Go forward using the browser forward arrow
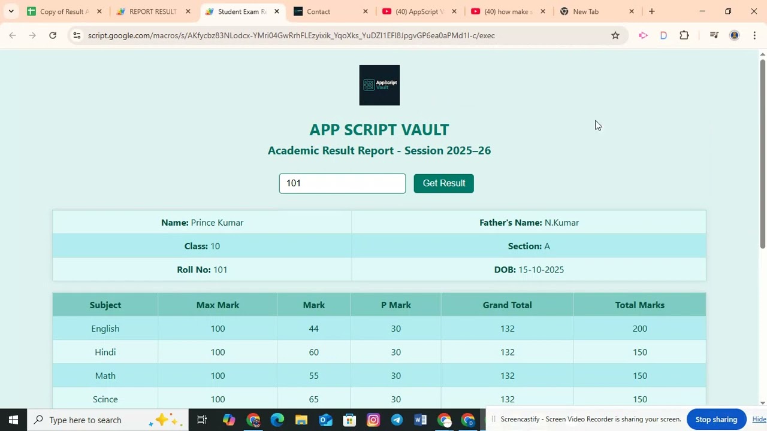767x431 pixels. tap(32, 35)
